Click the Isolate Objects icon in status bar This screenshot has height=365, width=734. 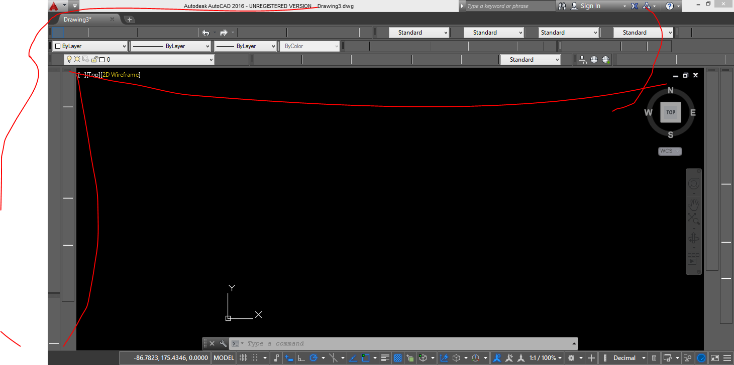(x=687, y=358)
